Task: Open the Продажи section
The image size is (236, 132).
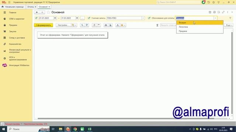Action: click(x=13, y=25)
